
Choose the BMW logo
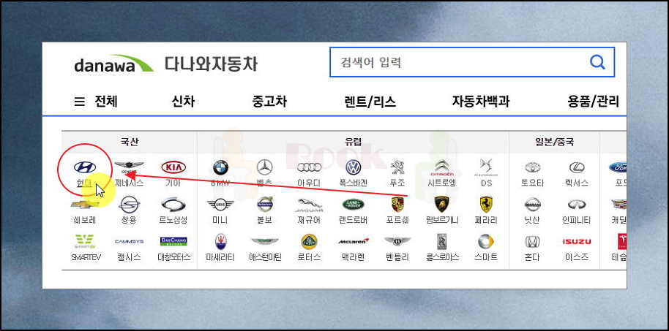click(220, 167)
